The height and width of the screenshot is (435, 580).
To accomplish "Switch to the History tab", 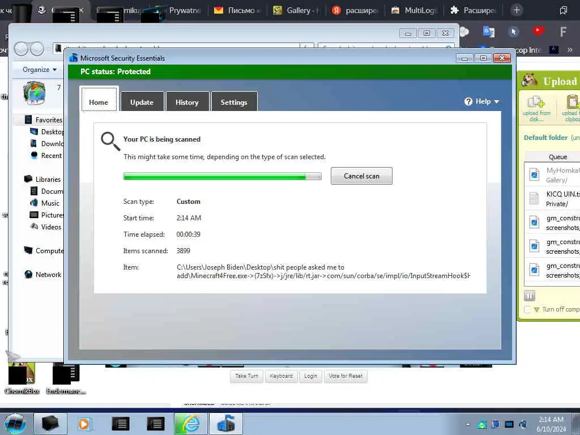I will [187, 102].
